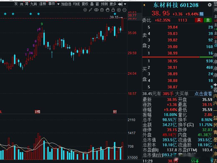This screenshot has height=163, width=217.
Task: Click the 发 toolbar button
Action: (16, 4)
